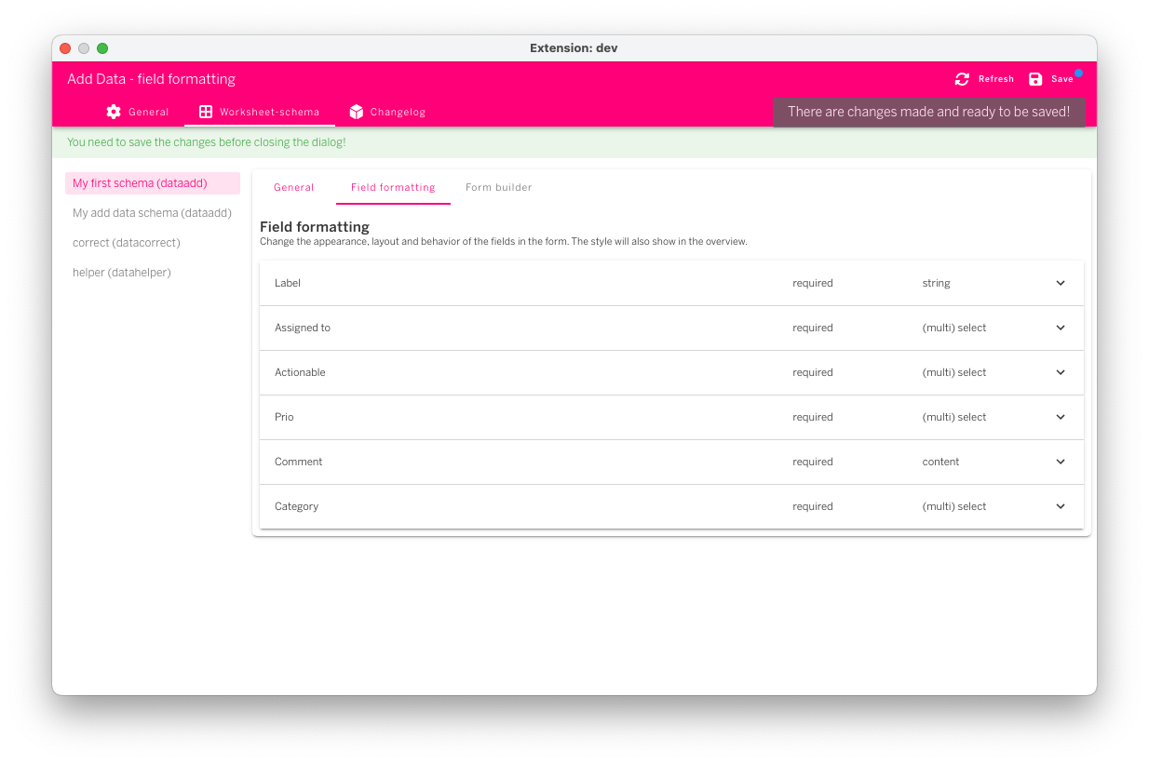Open the Changelog tab
The width and height of the screenshot is (1149, 764).
click(x=387, y=112)
